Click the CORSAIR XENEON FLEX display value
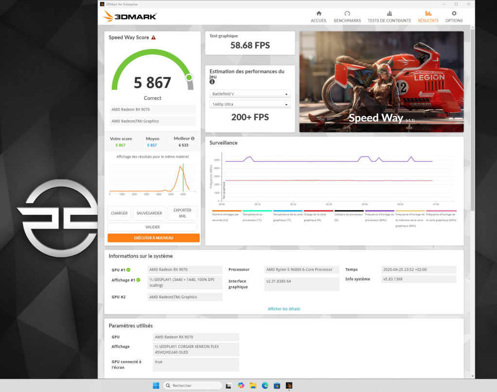Viewport: 497px width, 392px height. 196,349
